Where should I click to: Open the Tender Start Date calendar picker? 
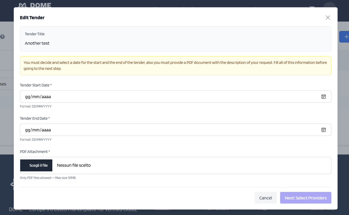point(323,97)
